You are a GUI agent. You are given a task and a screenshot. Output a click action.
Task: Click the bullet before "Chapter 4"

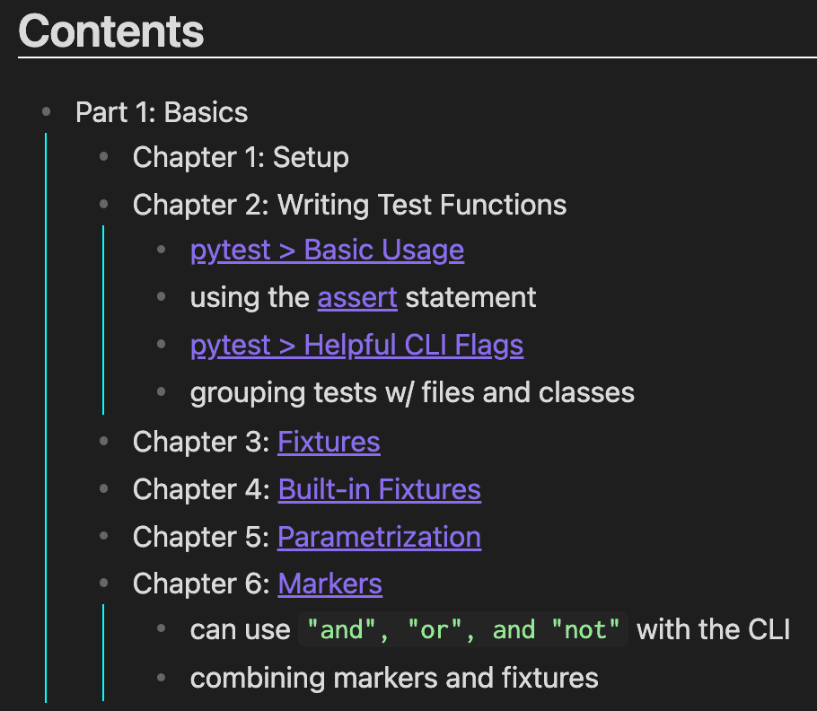point(104,489)
